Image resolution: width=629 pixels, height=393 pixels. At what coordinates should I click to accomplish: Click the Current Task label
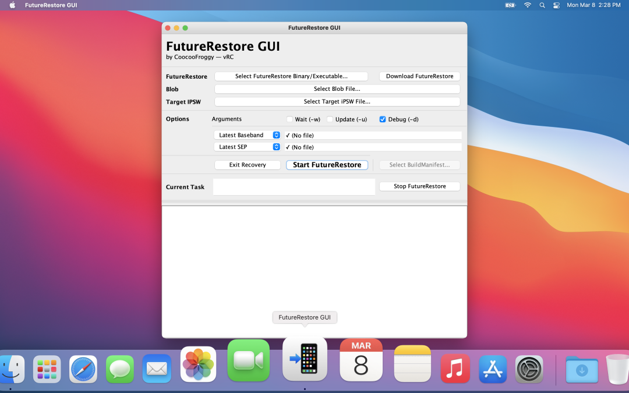(x=185, y=187)
